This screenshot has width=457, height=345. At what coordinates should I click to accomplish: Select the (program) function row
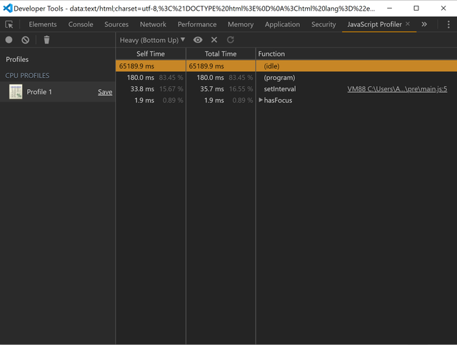[x=286, y=78]
